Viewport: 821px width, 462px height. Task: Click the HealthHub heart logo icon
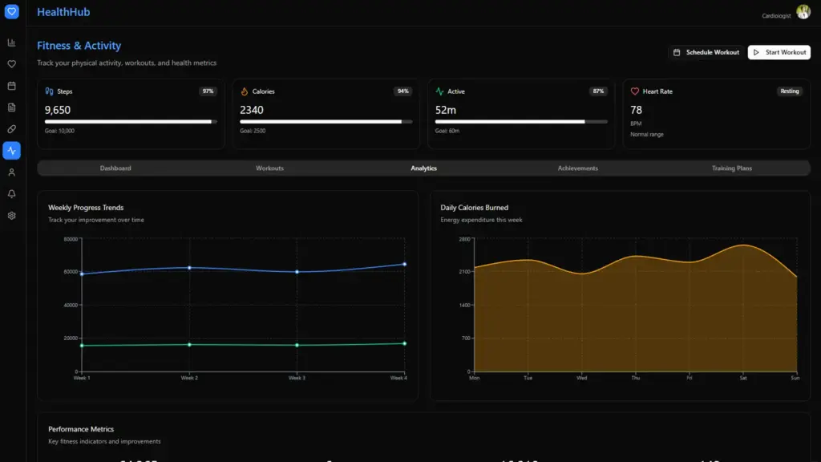11,12
